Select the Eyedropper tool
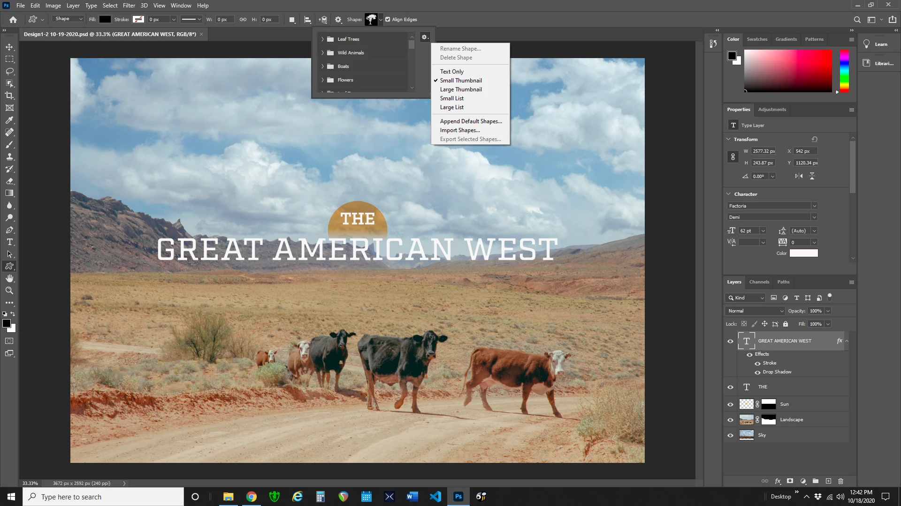 9,120
